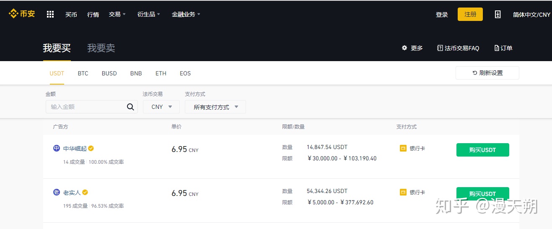Select the EOS coin tab
The width and height of the screenshot is (552, 229).
coord(185,73)
